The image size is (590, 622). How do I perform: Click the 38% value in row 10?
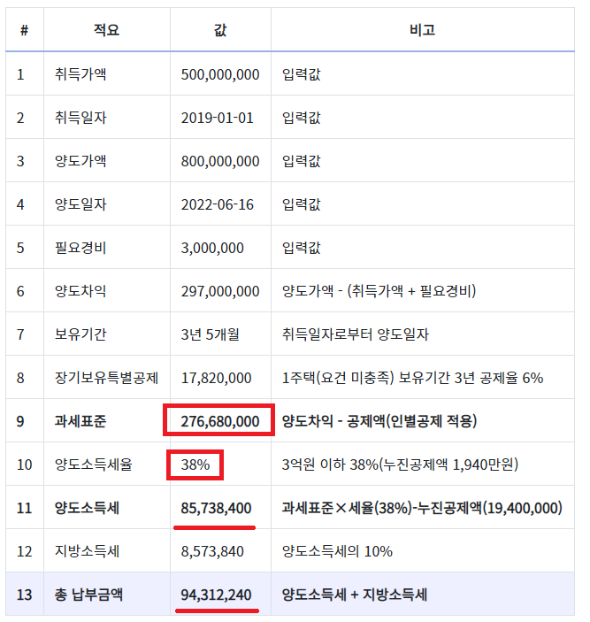[195, 465]
